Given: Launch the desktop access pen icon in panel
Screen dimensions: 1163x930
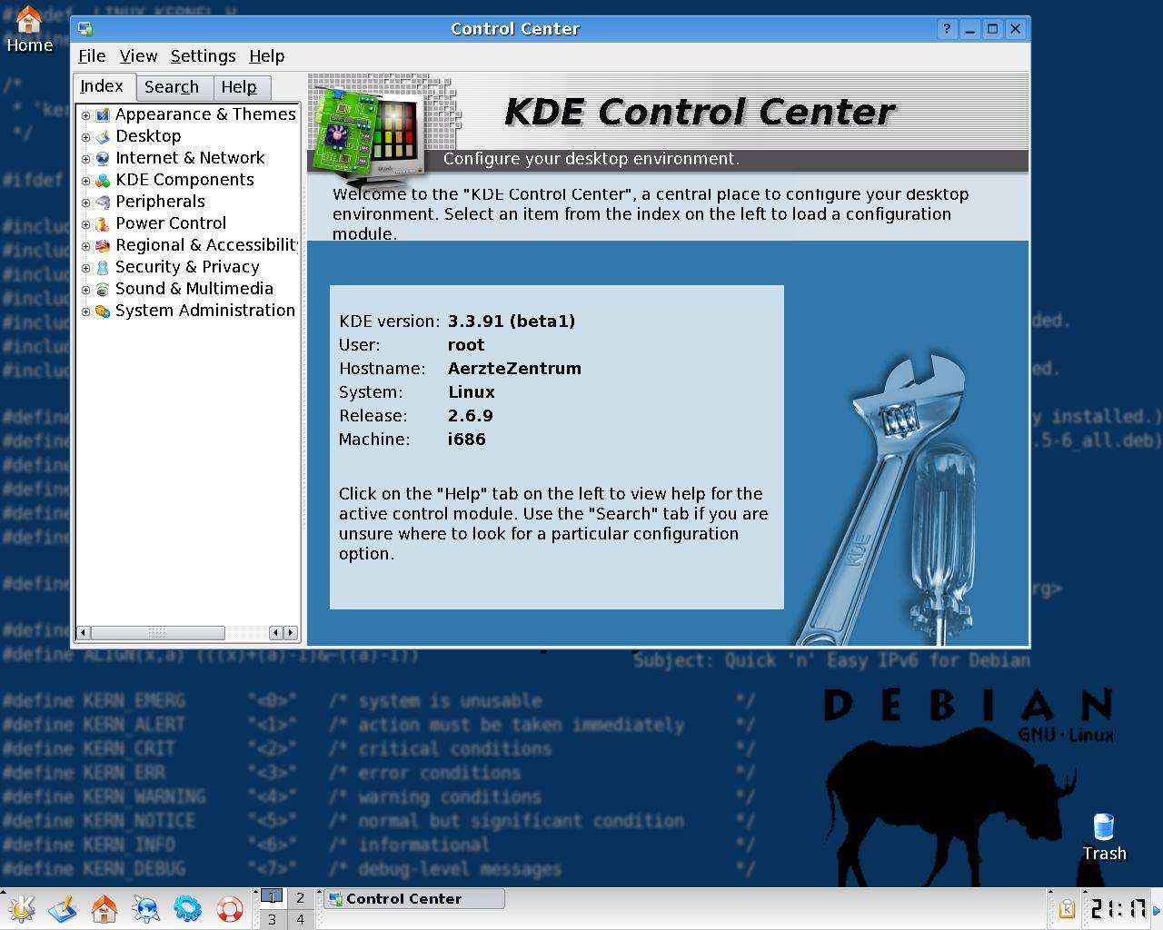Looking at the screenshot, I should (x=63, y=908).
